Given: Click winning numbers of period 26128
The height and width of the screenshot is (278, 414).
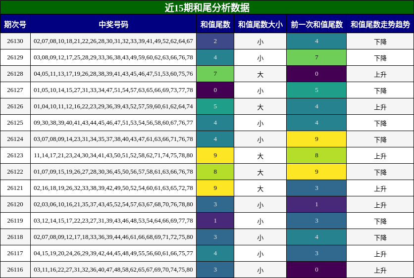Looking at the screenshot, I should pyautogui.click(x=113, y=74).
